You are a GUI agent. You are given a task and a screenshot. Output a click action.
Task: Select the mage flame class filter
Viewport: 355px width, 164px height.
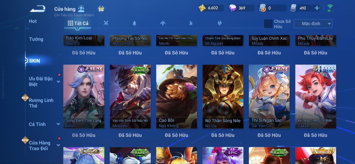point(134,23)
